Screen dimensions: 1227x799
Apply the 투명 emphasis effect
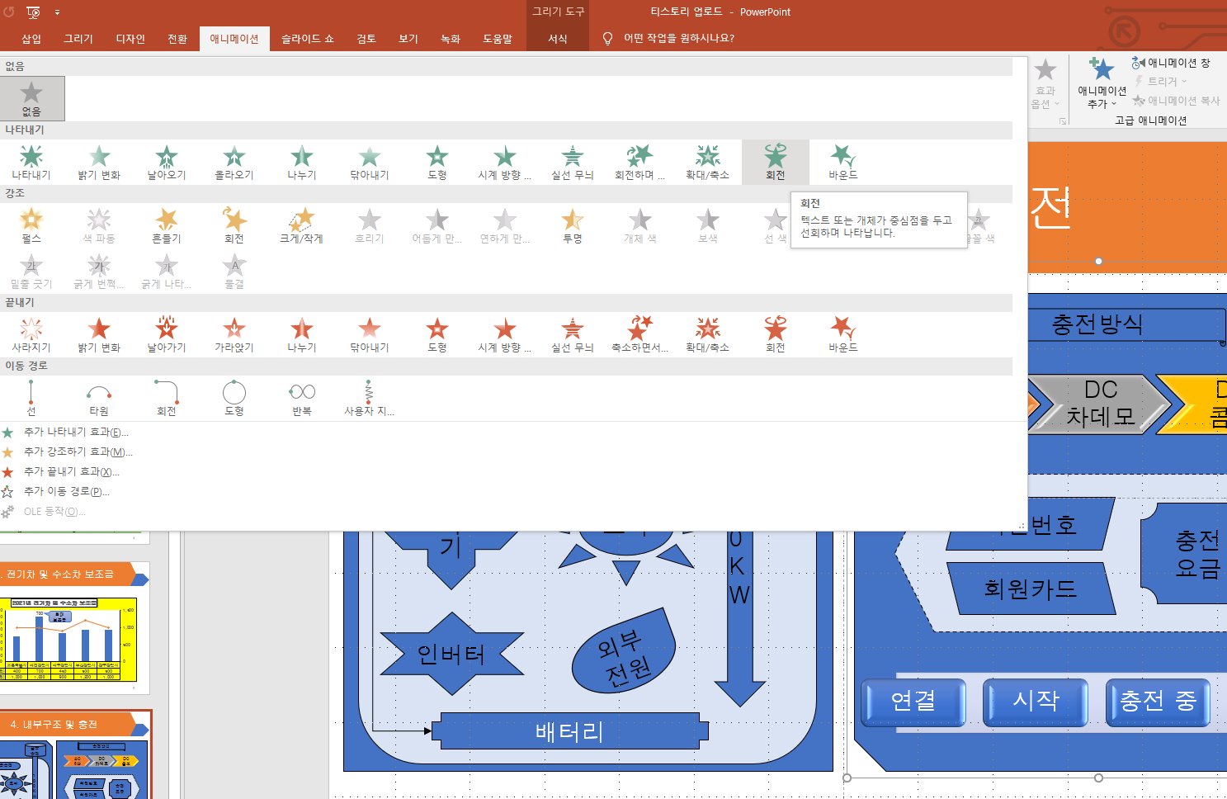pyautogui.click(x=573, y=225)
